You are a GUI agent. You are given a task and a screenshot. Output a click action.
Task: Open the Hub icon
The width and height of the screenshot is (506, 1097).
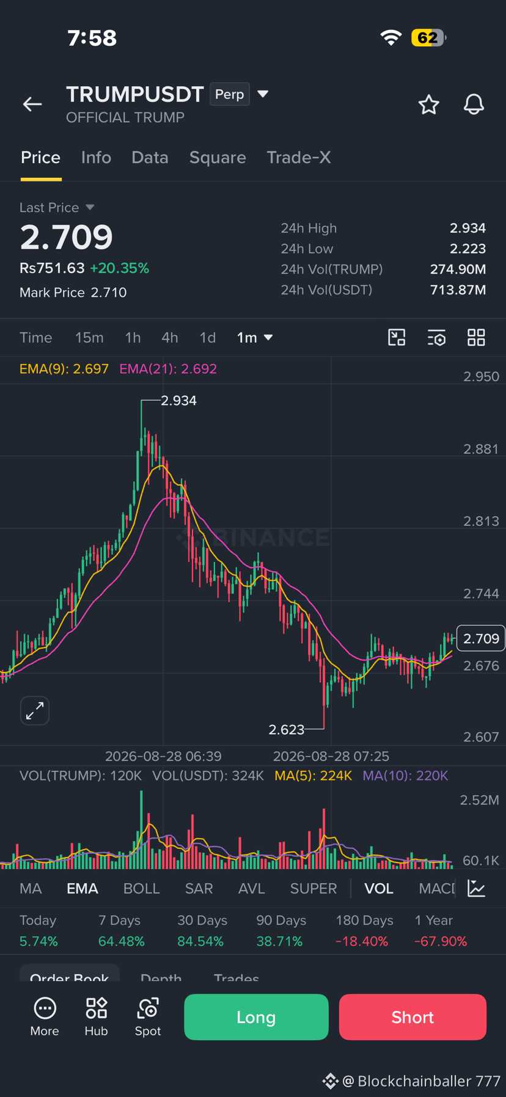pos(96,1008)
